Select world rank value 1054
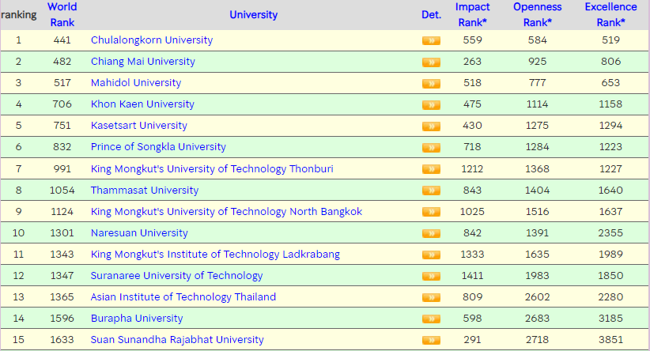 pos(62,191)
